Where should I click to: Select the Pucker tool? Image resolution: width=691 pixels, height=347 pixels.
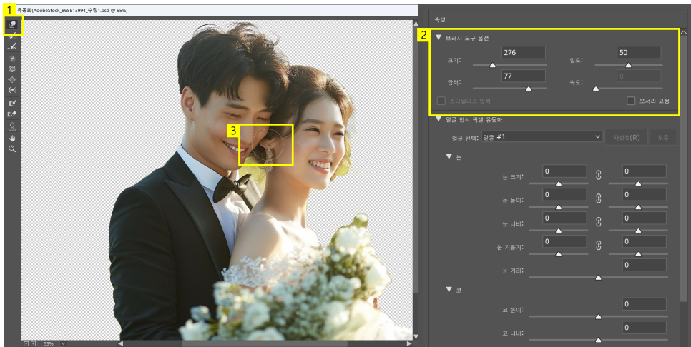(12, 69)
